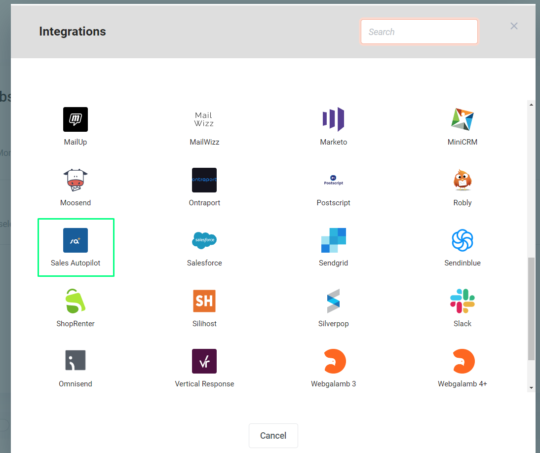This screenshot has height=453, width=540.
Task: Click the Postscript label text
Action: pyautogui.click(x=333, y=203)
